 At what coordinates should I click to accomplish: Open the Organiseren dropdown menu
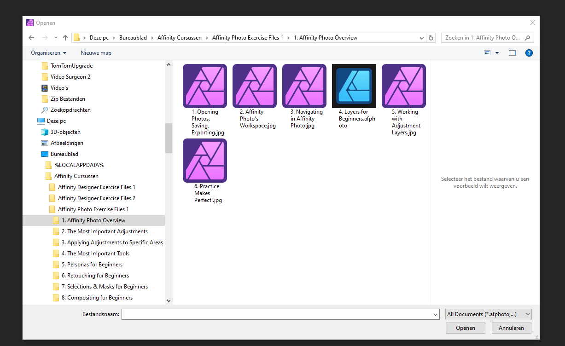tap(48, 52)
